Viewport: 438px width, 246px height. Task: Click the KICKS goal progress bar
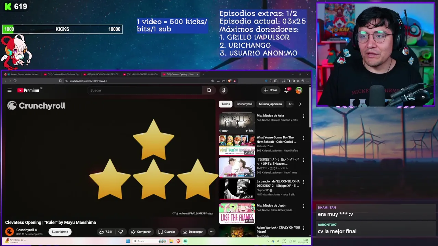[62, 29]
